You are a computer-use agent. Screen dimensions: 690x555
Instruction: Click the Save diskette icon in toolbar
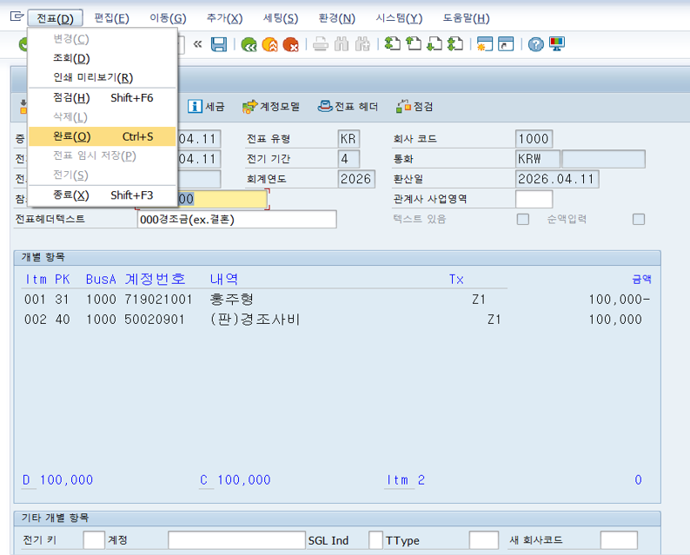coord(219,44)
